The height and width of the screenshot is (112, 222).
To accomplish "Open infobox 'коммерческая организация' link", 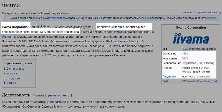I will click(x=199, y=49).
